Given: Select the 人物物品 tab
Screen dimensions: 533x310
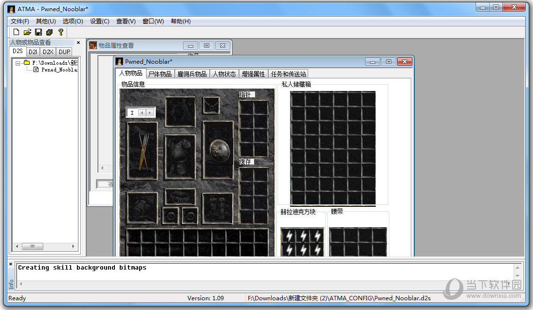Looking at the screenshot, I should tap(131, 73).
